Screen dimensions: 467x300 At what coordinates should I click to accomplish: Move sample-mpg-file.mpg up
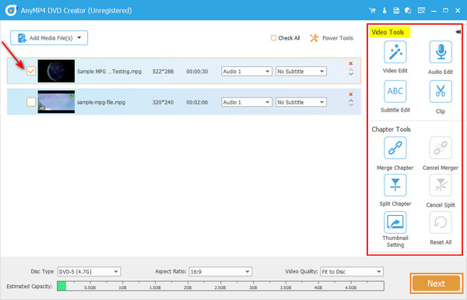click(351, 101)
